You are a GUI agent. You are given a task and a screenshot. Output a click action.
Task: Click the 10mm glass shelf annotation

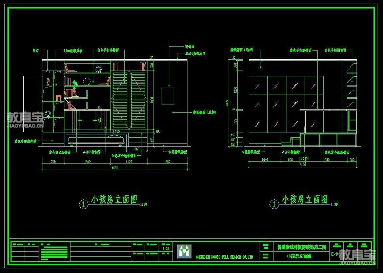(73, 51)
